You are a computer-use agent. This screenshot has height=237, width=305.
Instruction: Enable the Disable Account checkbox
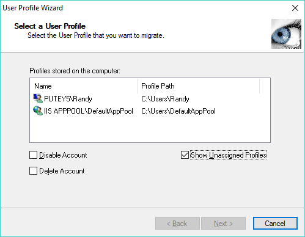[33, 155]
